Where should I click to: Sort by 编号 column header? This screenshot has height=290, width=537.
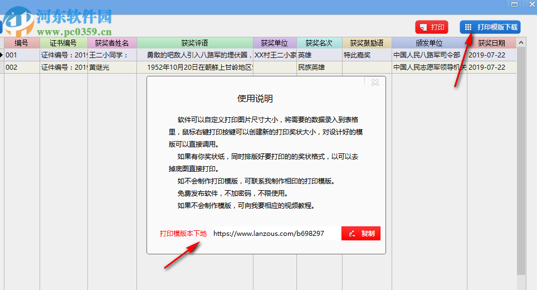(x=22, y=43)
